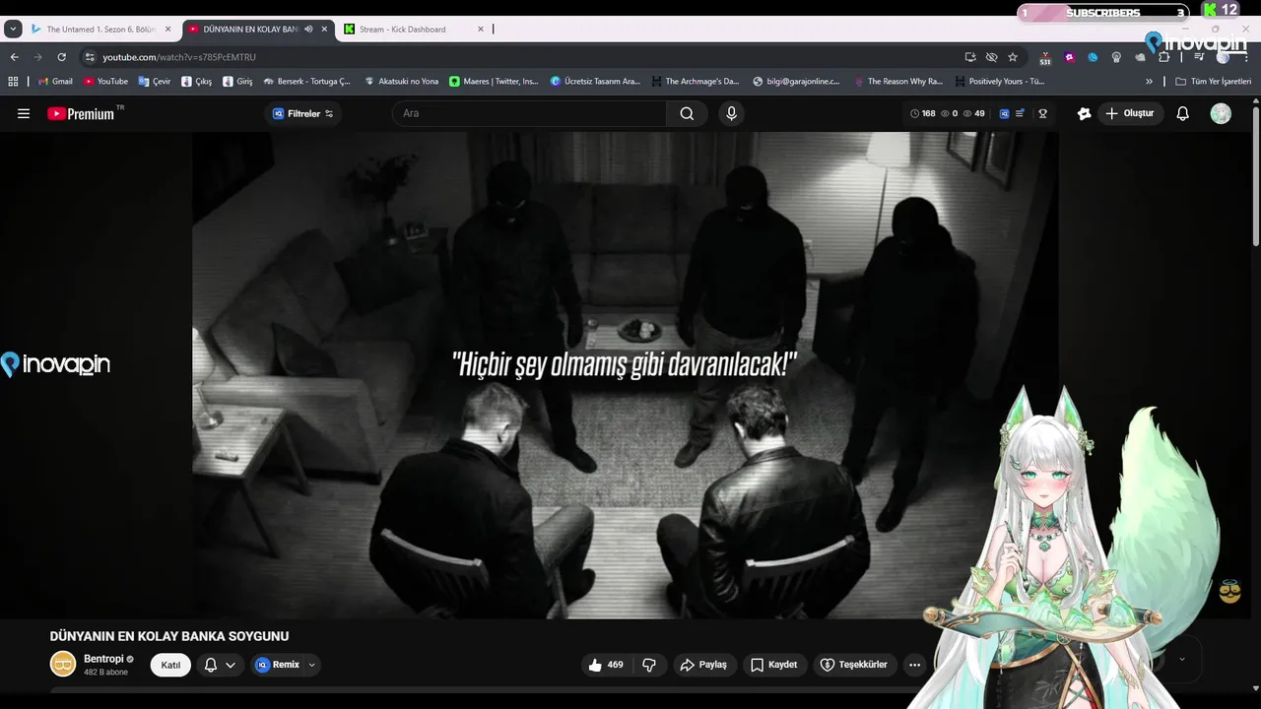Click the Oluştur create button
1261x709 pixels.
[1130, 113]
